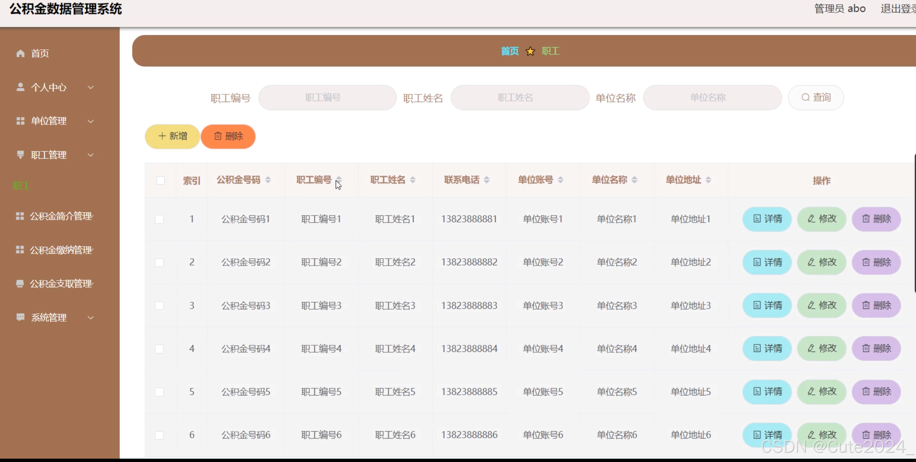This screenshot has height=462, width=916.
Task: Click the home icon in sidebar
Action: click(20, 53)
